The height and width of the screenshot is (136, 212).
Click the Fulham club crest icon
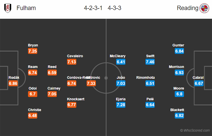click(8, 8)
